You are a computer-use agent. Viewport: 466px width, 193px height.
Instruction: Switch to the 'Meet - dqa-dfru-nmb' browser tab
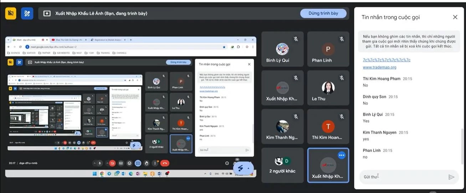[27, 40]
